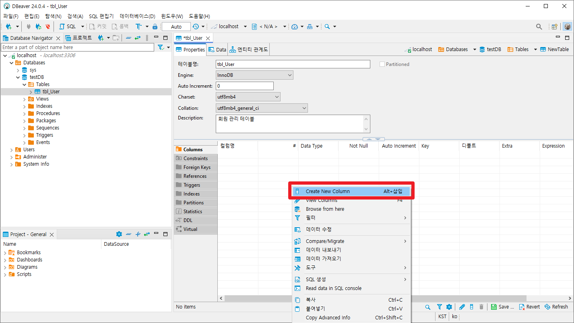
Task: Click the search magnifier icon in bottom column toolbar
Action: [428, 307]
